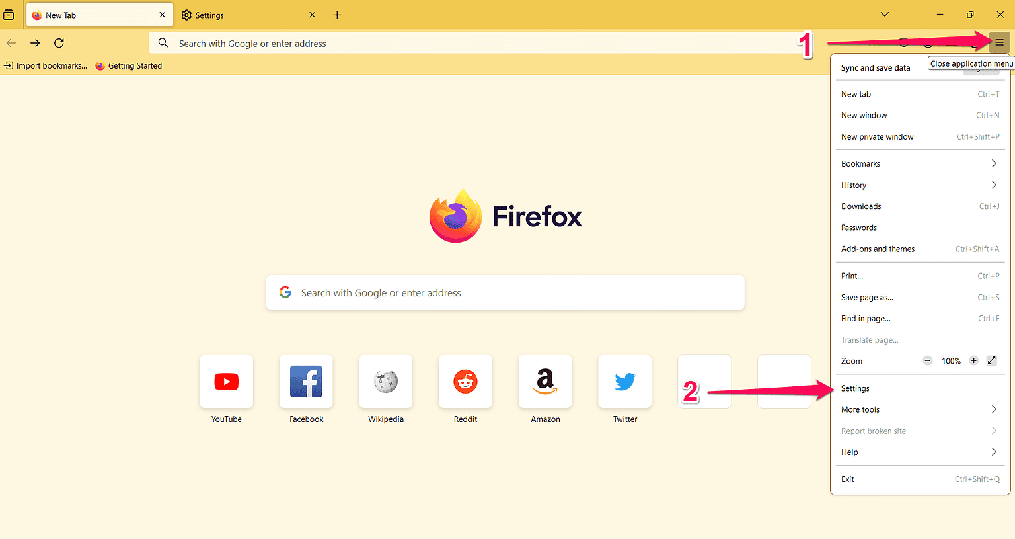Open Settings from the application menu
This screenshot has height=539, width=1015.
pyautogui.click(x=920, y=388)
